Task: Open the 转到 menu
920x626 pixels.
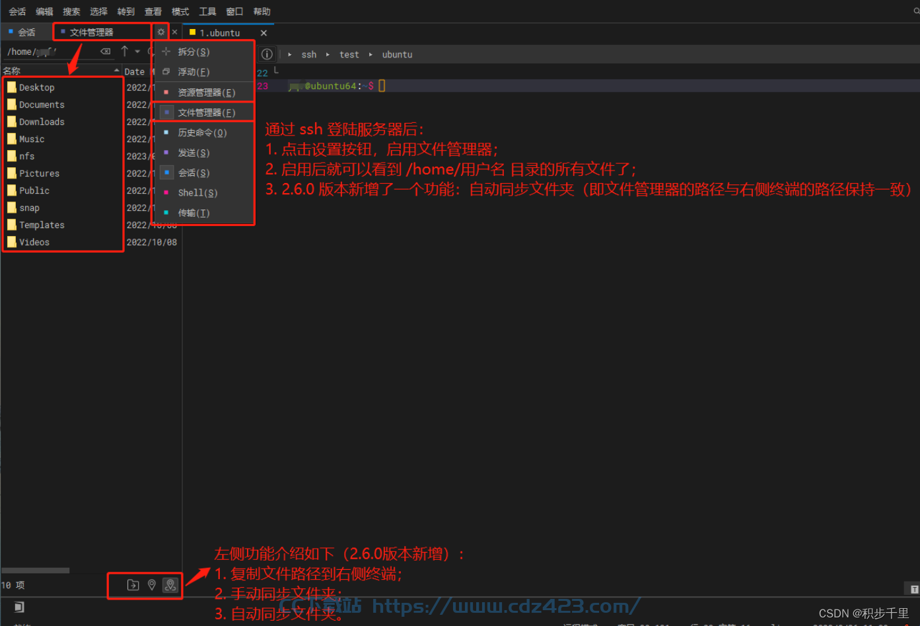Action: click(x=125, y=11)
